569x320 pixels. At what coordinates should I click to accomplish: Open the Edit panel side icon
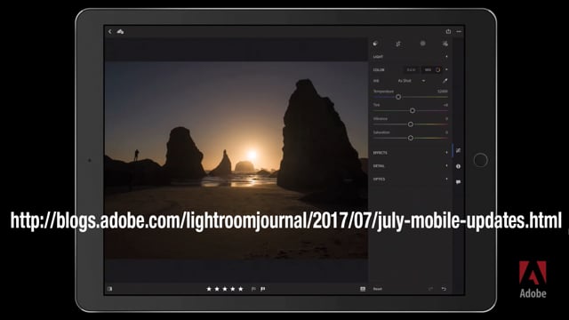click(459, 150)
